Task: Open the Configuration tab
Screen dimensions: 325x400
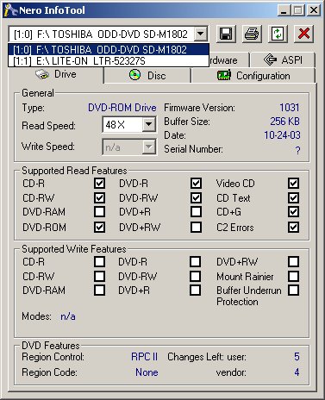Action: click(x=253, y=76)
